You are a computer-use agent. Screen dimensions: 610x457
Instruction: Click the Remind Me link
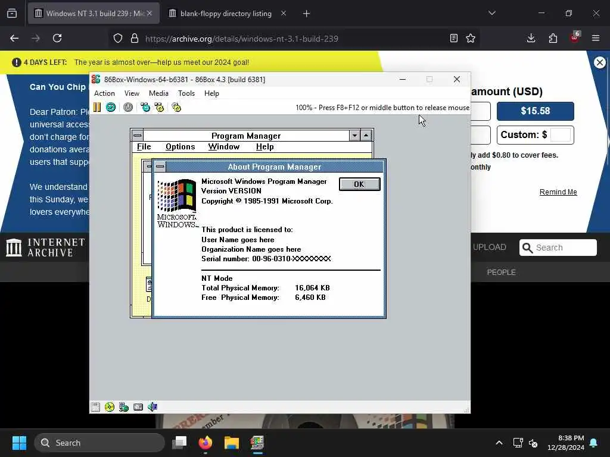[x=558, y=192]
